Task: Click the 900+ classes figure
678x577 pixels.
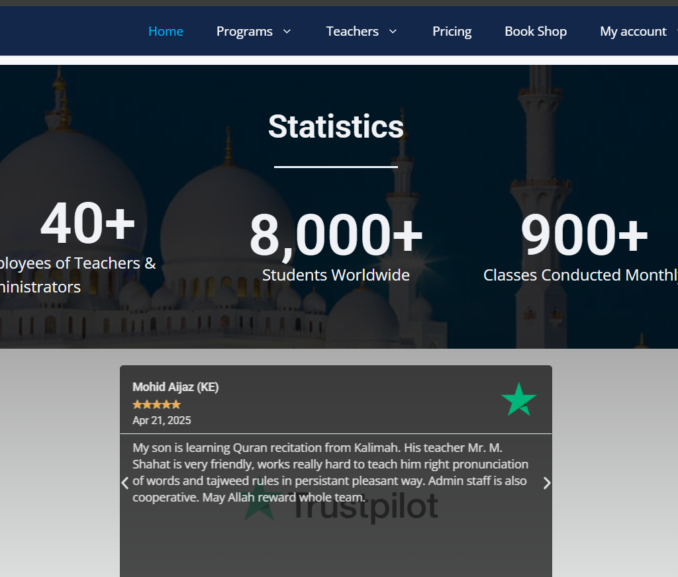Action: click(584, 234)
